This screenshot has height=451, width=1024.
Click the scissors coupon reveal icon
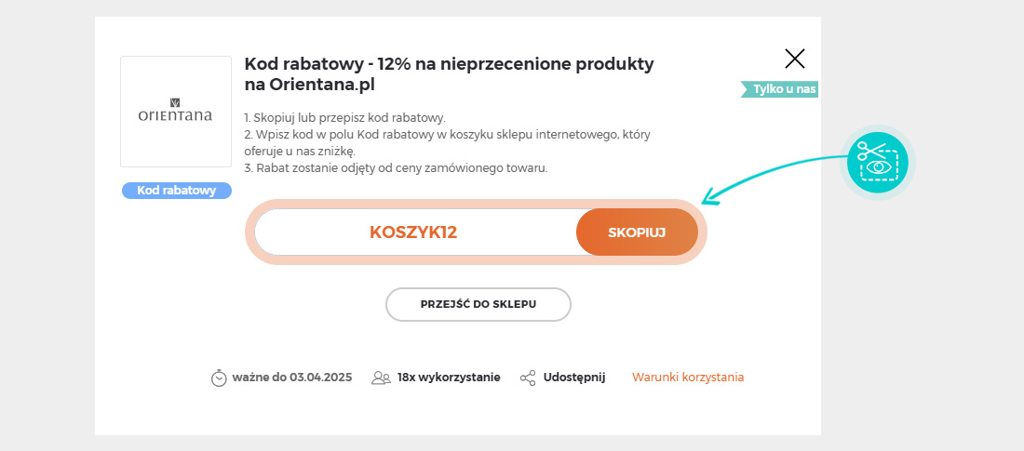[x=878, y=162]
